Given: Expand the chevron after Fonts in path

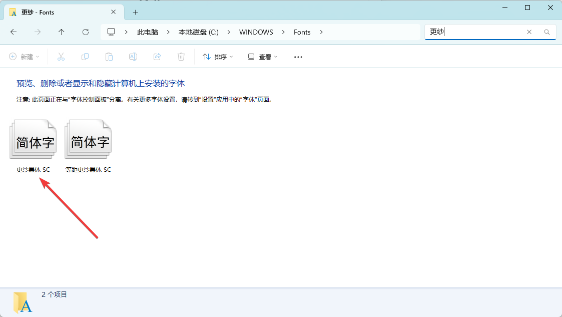Looking at the screenshot, I should pos(321,32).
